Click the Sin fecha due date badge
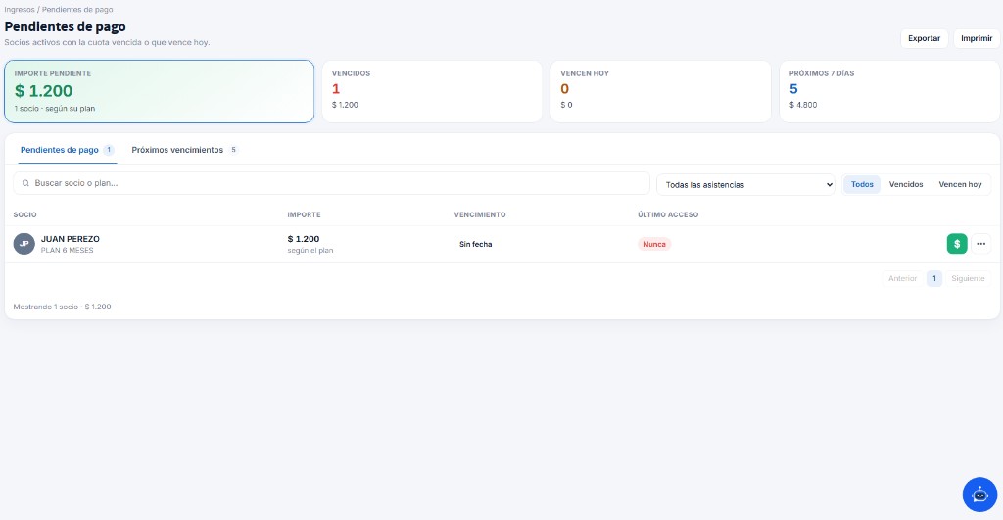 (x=475, y=244)
